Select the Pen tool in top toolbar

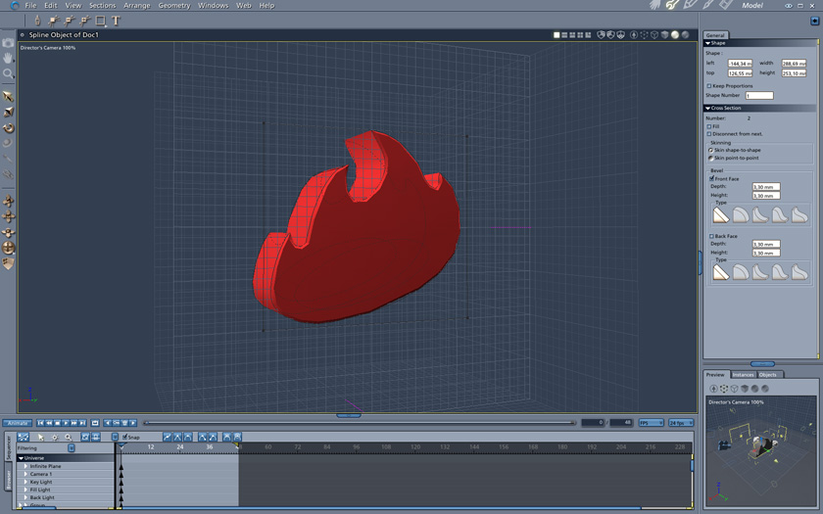click(38, 20)
